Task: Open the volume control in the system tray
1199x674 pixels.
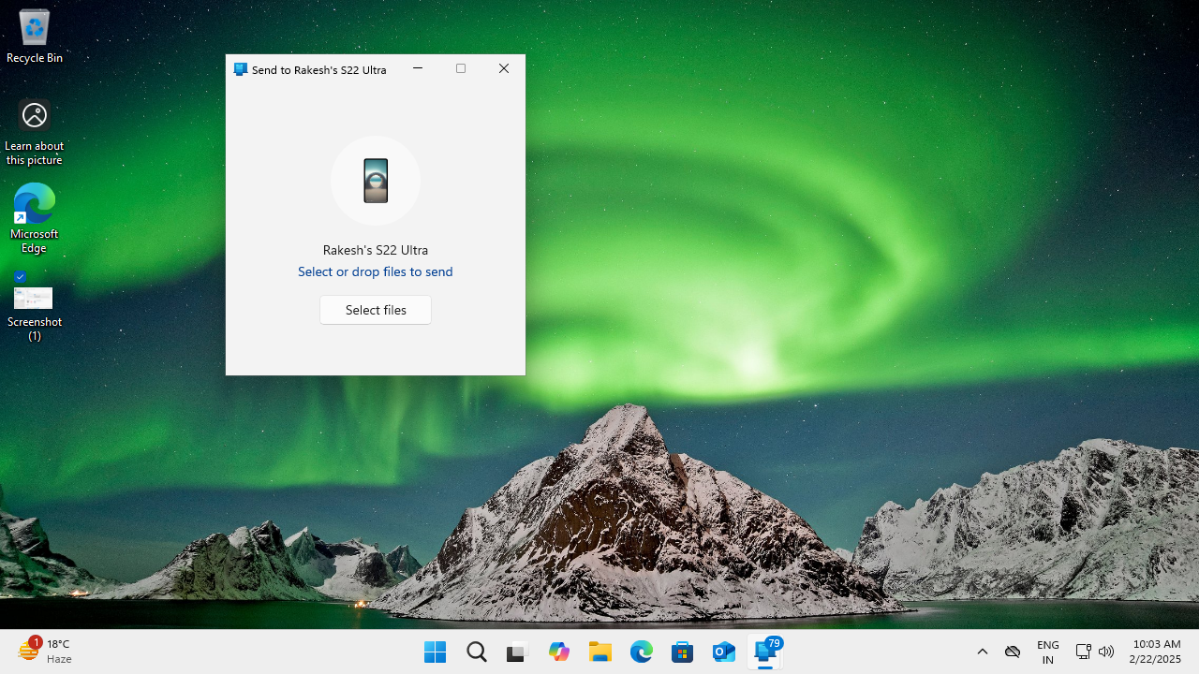Action: click(1106, 652)
